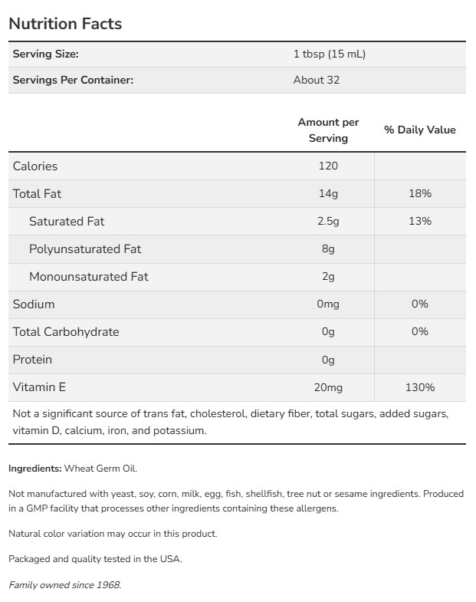
Task: Click the 18% daily value for Total Fat
Action: click(420, 194)
